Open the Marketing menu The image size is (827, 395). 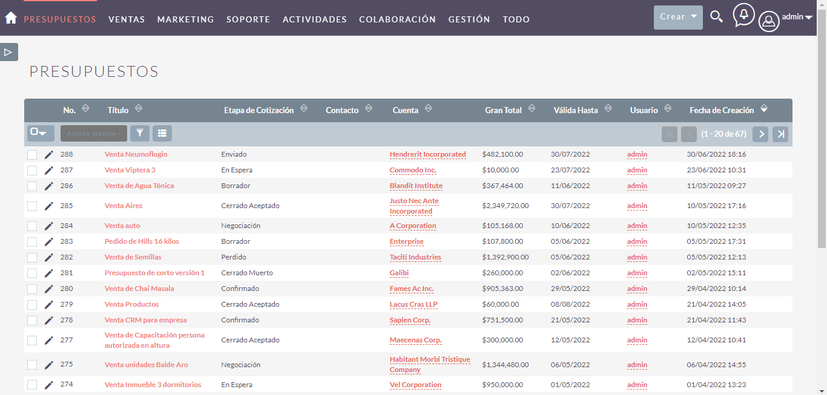tap(185, 19)
